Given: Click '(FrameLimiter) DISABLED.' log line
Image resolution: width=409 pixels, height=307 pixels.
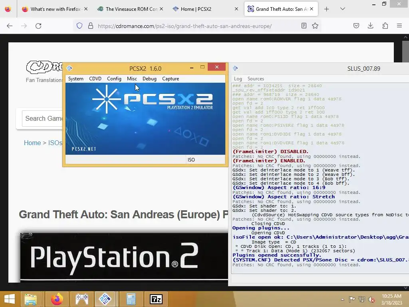Looking at the screenshot, I should (270, 152).
